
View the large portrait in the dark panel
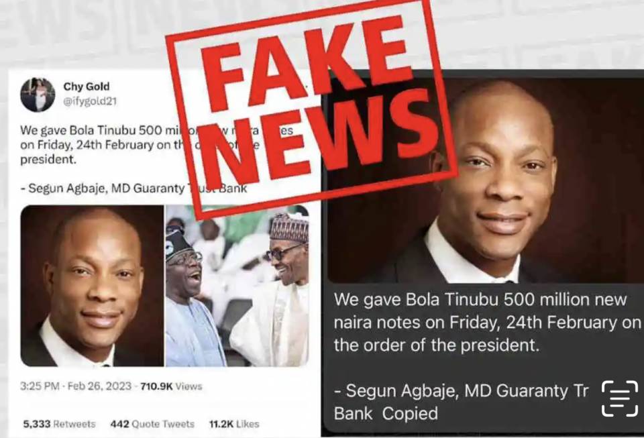pyautogui.click(x=484, y=180)
